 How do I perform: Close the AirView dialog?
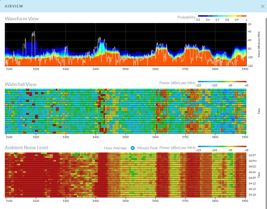pyautogui.click(x=262, y=6)
